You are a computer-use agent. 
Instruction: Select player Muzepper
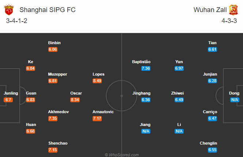pyautogui.click(x=57, y=74)
